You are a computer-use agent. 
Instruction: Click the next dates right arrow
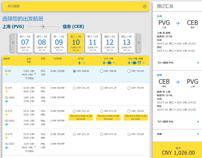point(138,43)
